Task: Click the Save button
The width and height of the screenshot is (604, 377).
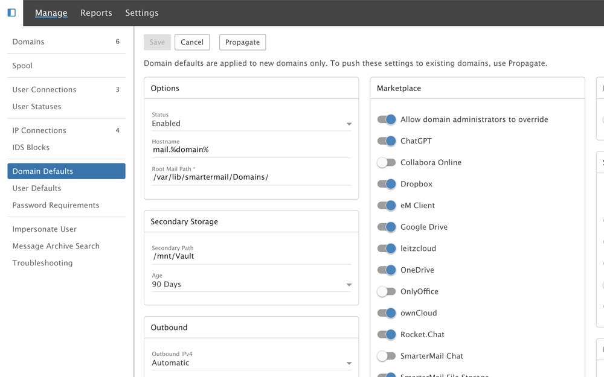Action: pyautogui.click(x=157, y=42)
